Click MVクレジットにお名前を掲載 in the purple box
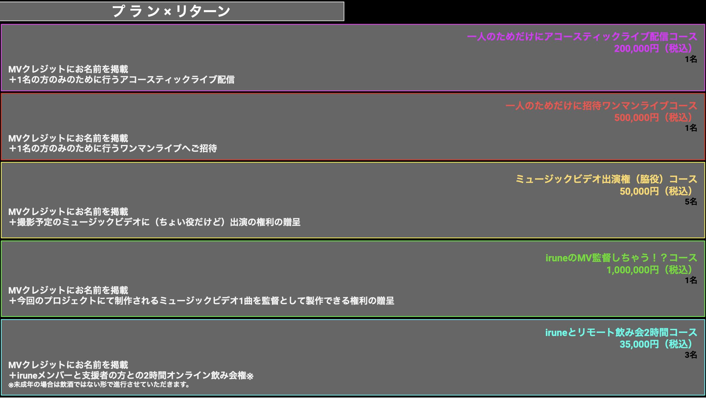Image resolution: width=706 pixels, height=398 pixels. click(68, 69)
